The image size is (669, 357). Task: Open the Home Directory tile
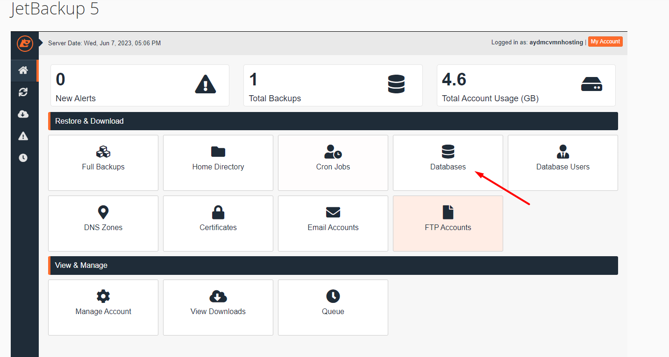[x=218, y=162]
